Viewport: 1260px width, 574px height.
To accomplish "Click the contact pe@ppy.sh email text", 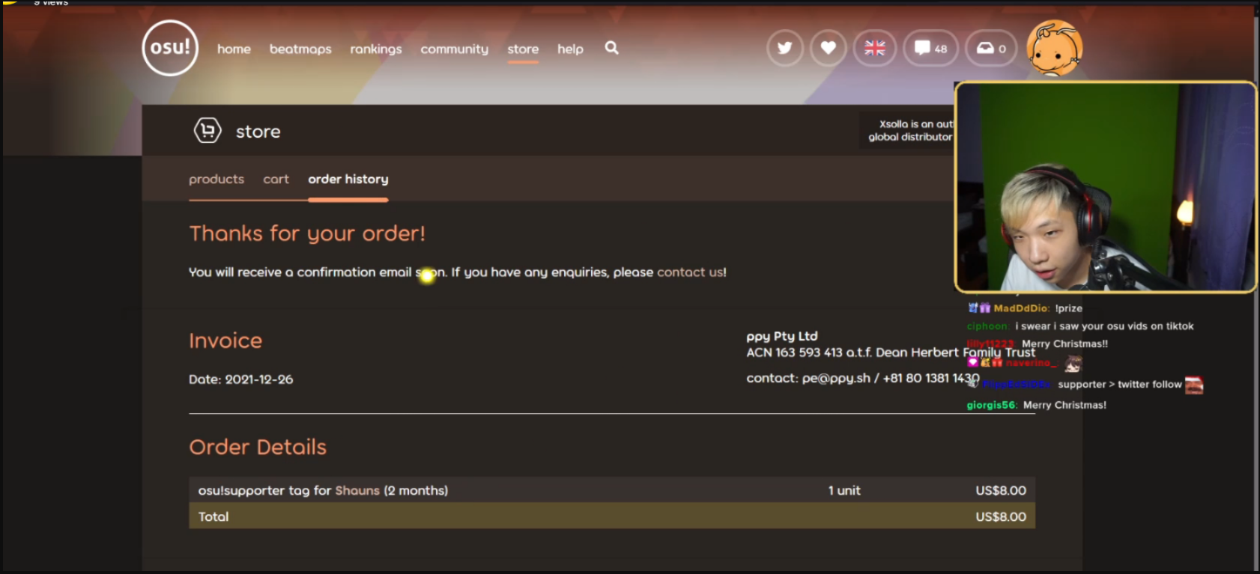I will (863, 378).
